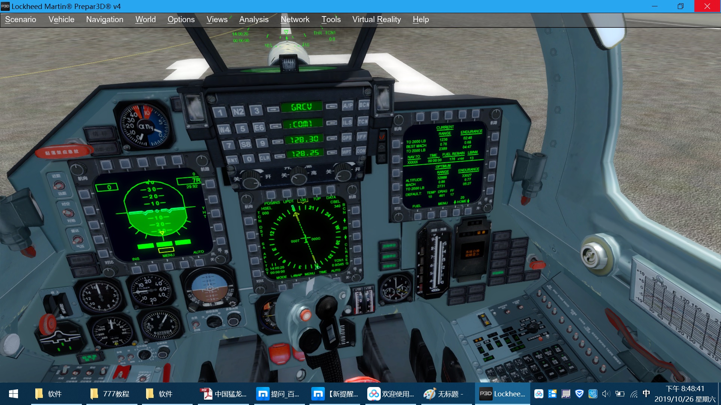Open Vehicle menu in menubar
Viewport: 721px width, 405px height.
[62, 19]
